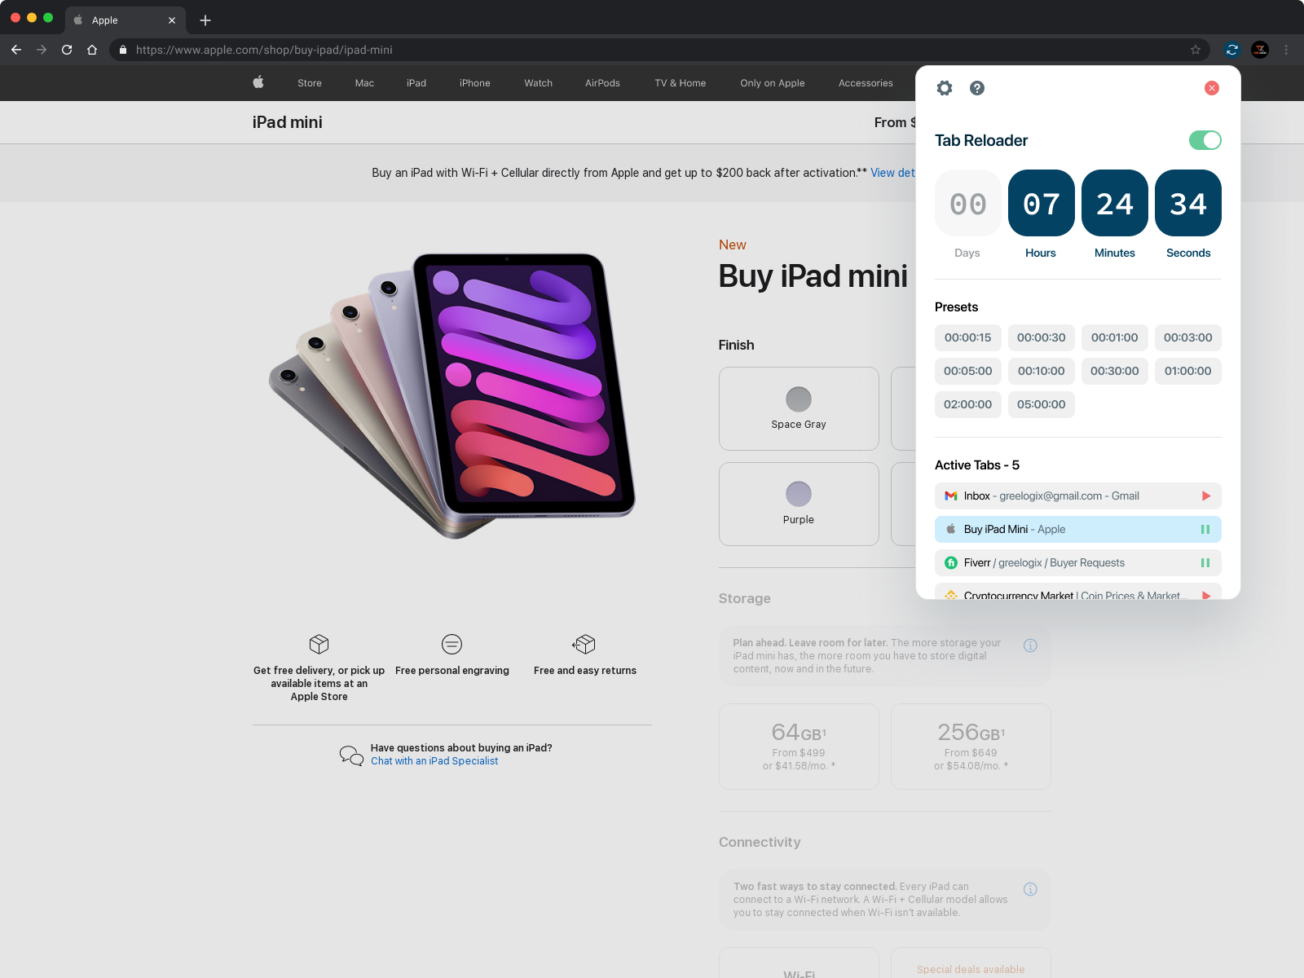
Task: Open Tab Reloader settings via gear icon
Action: [x=944, y=88]
